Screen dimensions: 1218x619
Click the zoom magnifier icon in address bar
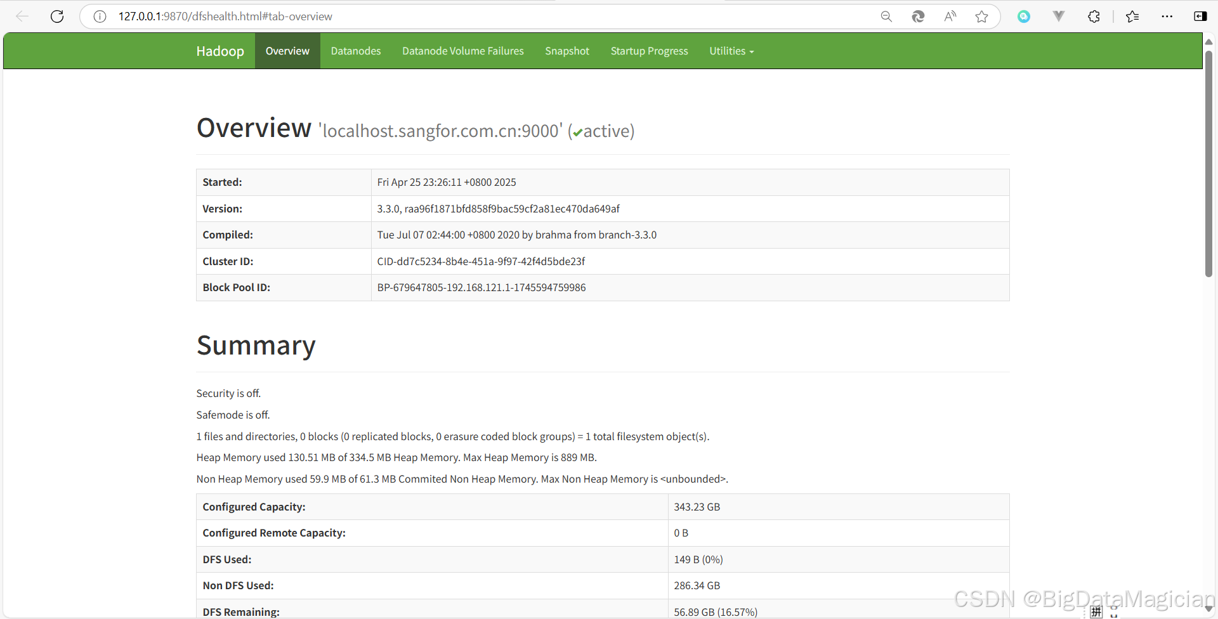click(886, 16)
